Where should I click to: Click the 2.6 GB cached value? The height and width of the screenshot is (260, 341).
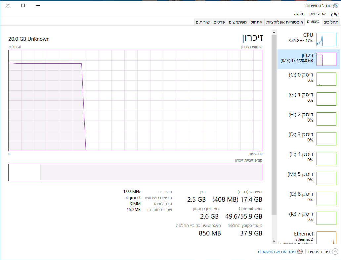209,217
